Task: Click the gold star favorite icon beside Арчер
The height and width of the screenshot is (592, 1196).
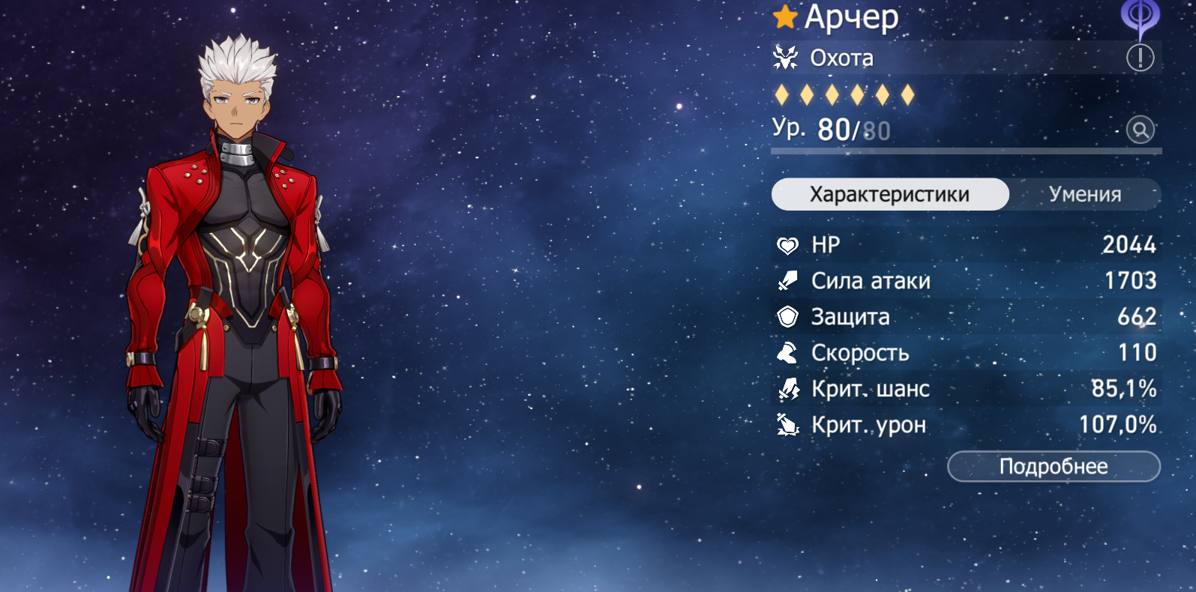Action: point(785,16)
